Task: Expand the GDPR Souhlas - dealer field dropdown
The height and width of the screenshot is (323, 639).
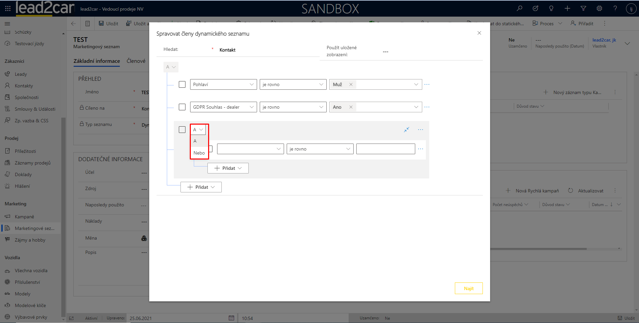Action: 223,107
